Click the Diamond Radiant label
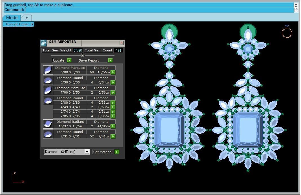Image resolution: width=301 pixels, height=195 pixels. pos(70,122)
